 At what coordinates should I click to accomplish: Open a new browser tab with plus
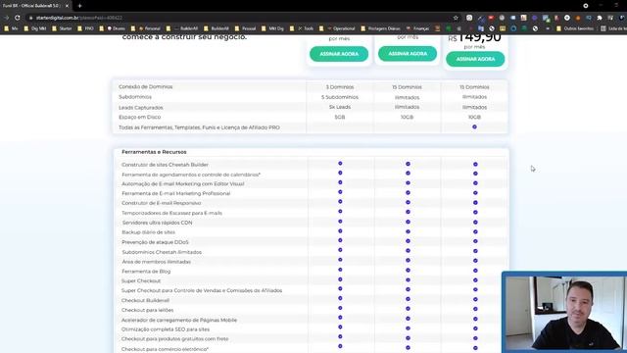[79, 6]
